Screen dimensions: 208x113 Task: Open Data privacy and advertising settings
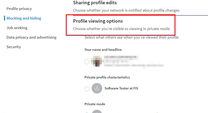pos(31,37)
